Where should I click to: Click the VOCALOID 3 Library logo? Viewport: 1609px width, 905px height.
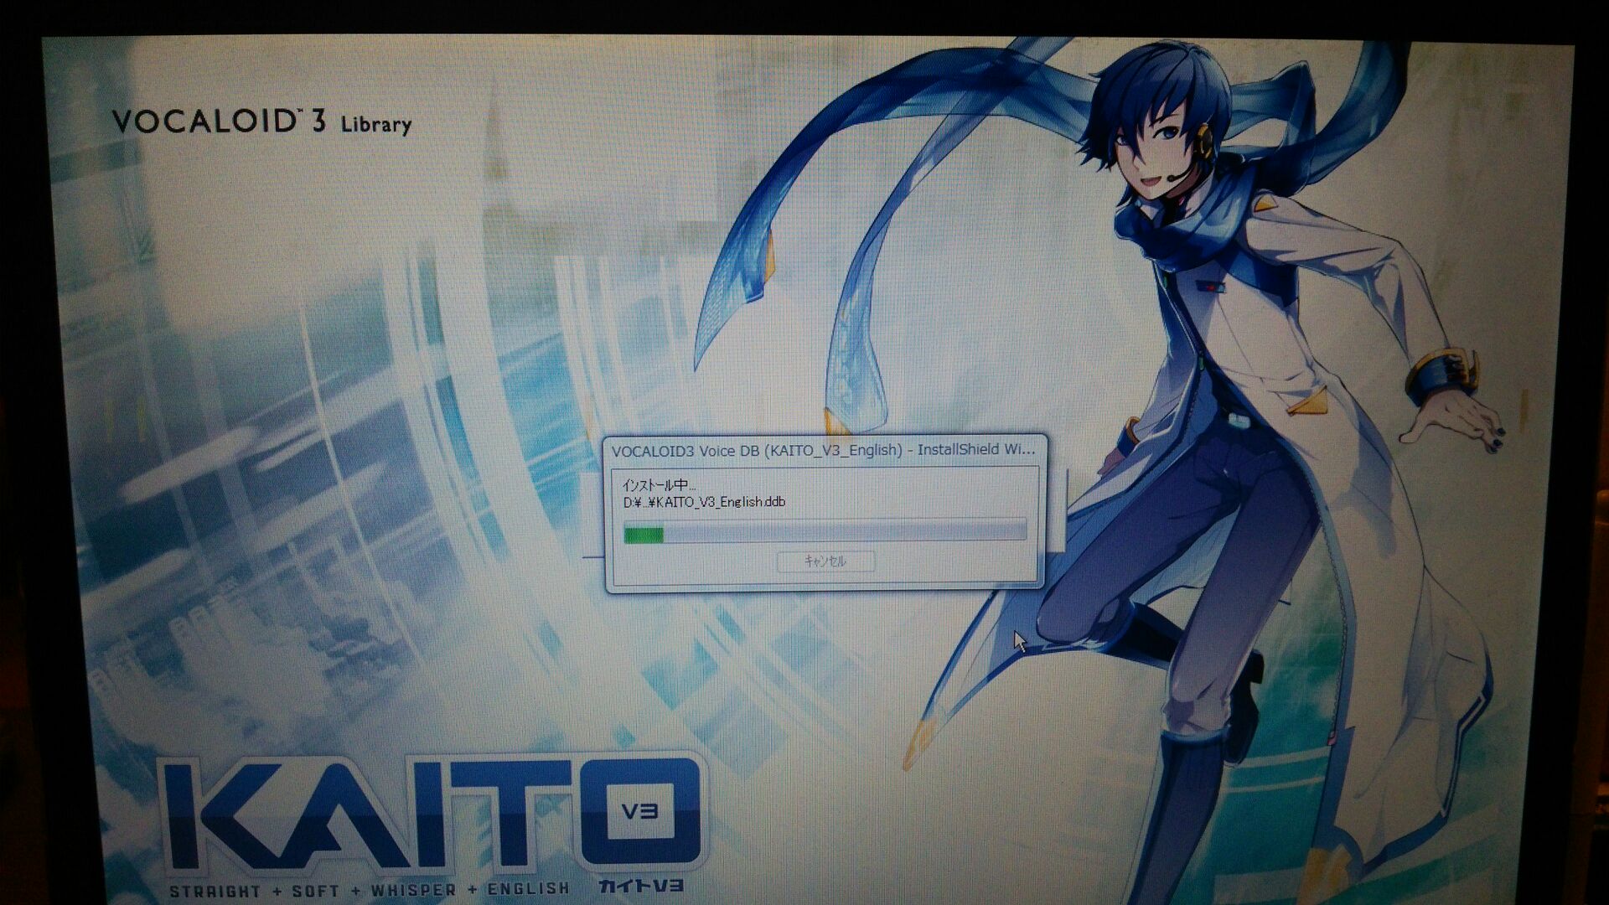pos(261,122)
